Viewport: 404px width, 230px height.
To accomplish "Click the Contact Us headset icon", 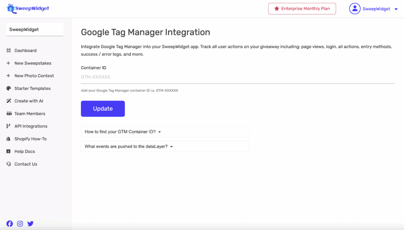I will click(x=9, y=164).
